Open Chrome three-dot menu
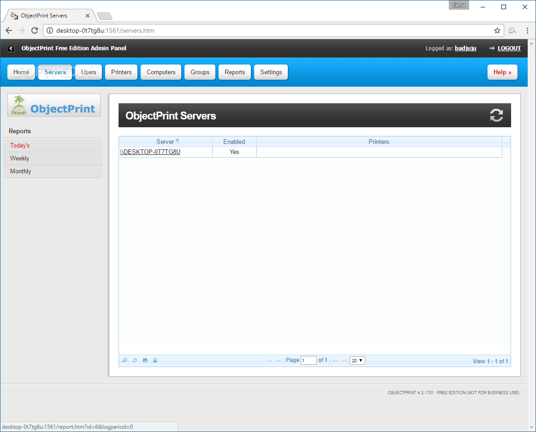This screenshot has height=432, width=536. click(527, 30)
